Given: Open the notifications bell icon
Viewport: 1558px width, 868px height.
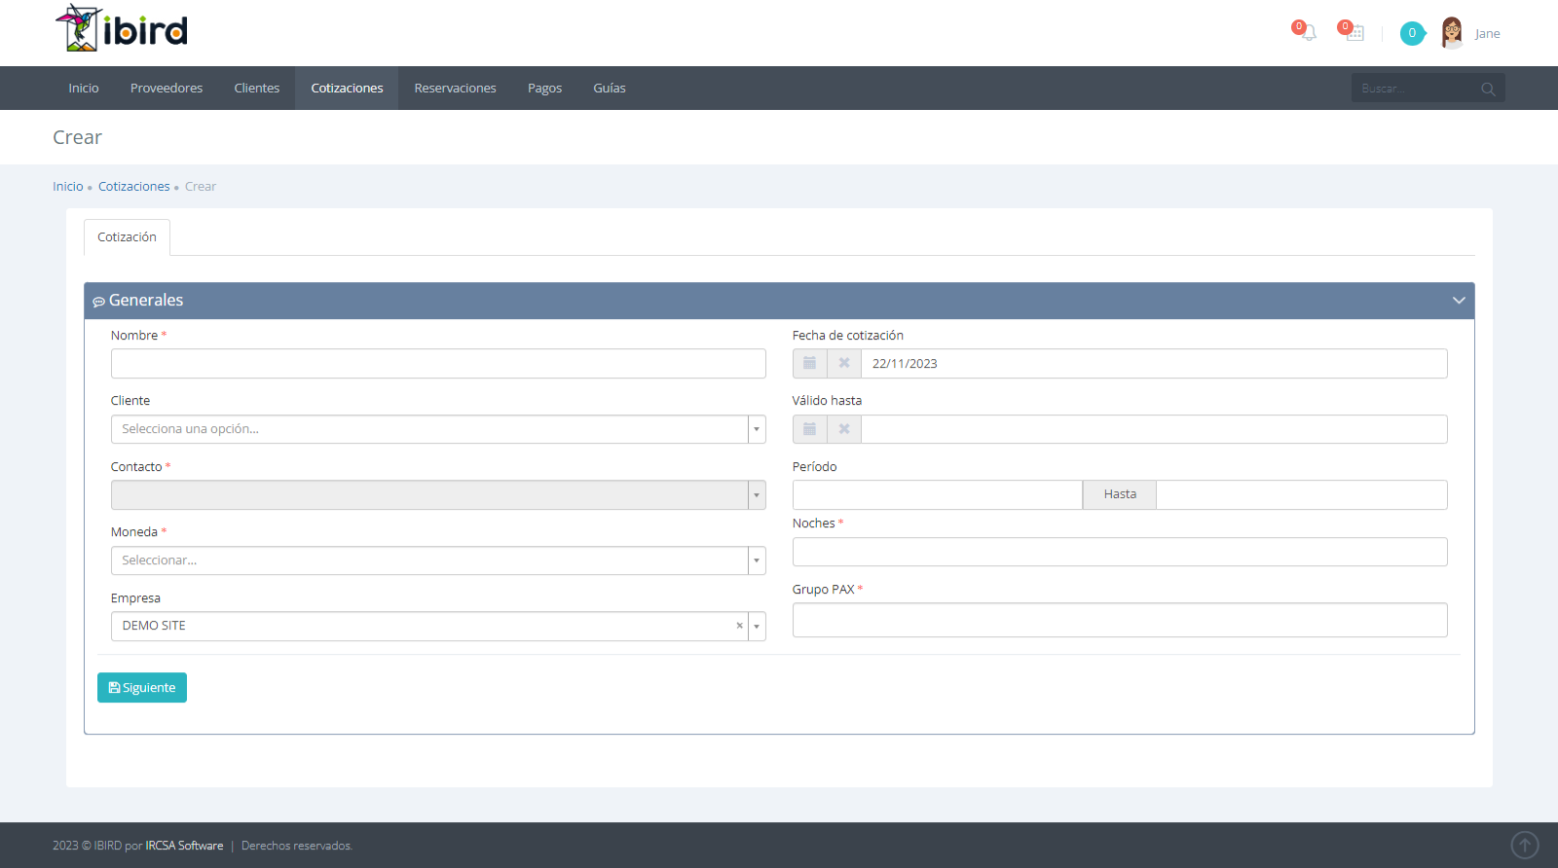Looking at the screenshot, I should 1308,33.
